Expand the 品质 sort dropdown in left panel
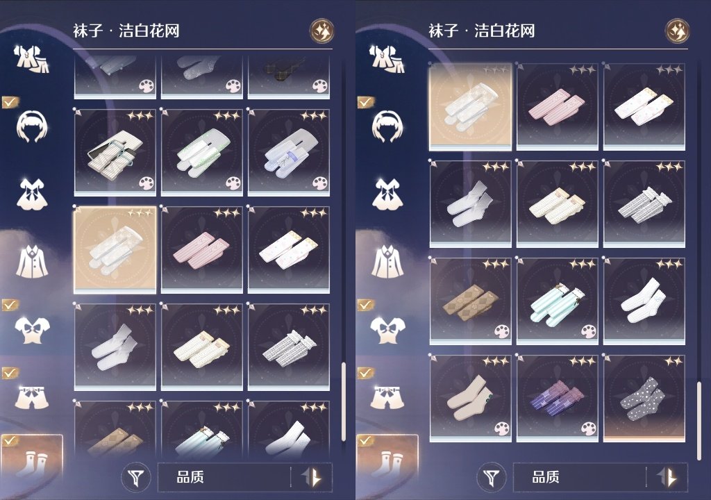The width and height of the screenshot is (711, 500). (x=245, y=477)
